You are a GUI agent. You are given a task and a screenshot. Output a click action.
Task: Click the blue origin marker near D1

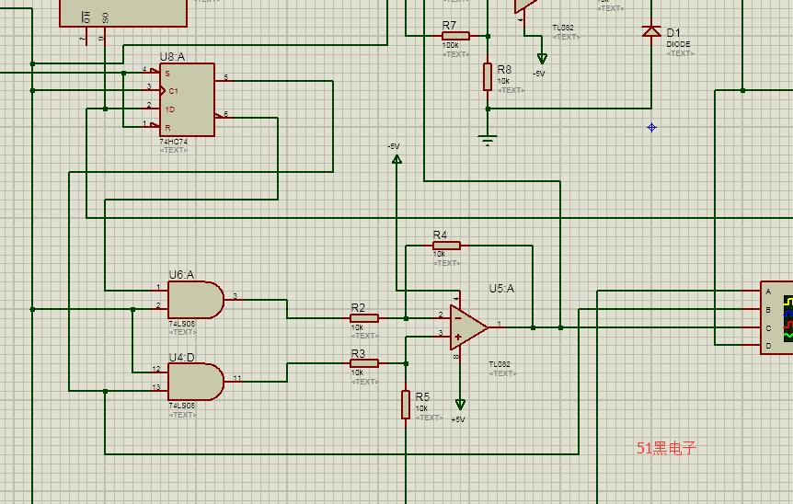(x=651, y=127)
